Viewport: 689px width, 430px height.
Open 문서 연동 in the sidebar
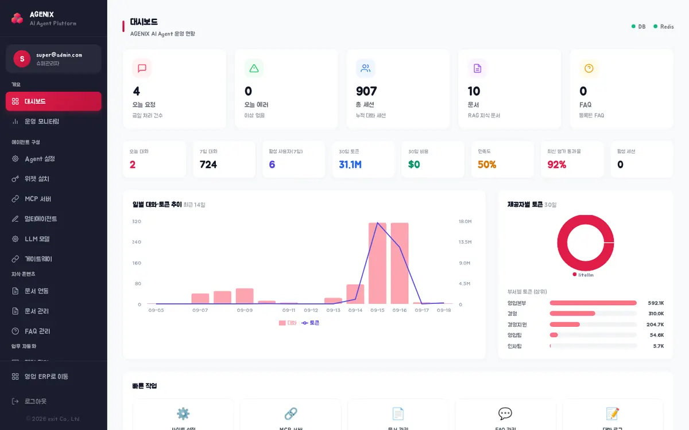coord(53,291)
